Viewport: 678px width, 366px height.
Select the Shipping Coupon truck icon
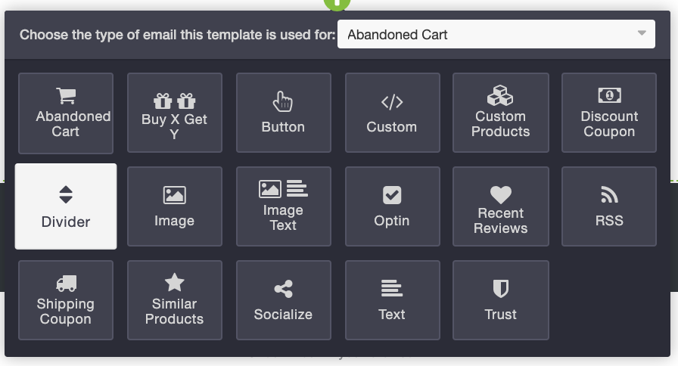(x=66, y=284)
